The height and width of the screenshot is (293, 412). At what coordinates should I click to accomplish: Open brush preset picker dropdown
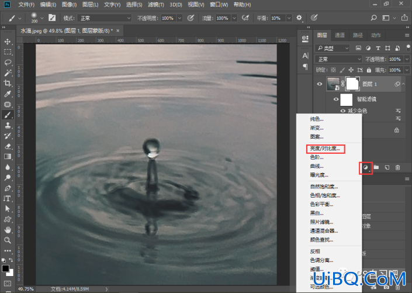click(x=42, y=18)
